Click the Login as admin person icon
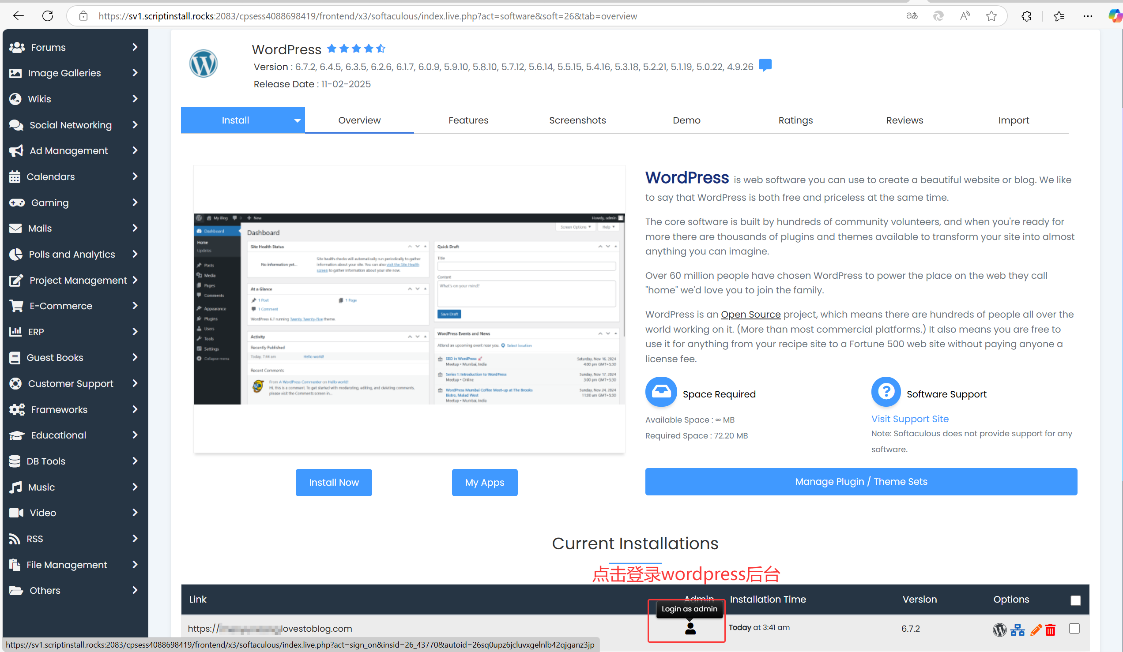This screenshot has height=652, width=1123. tap(690, 628)
